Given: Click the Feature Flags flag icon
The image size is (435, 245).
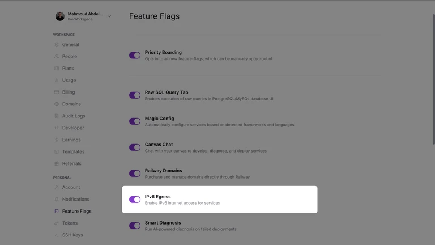Looking at the screenshot, I should point(57,212).
